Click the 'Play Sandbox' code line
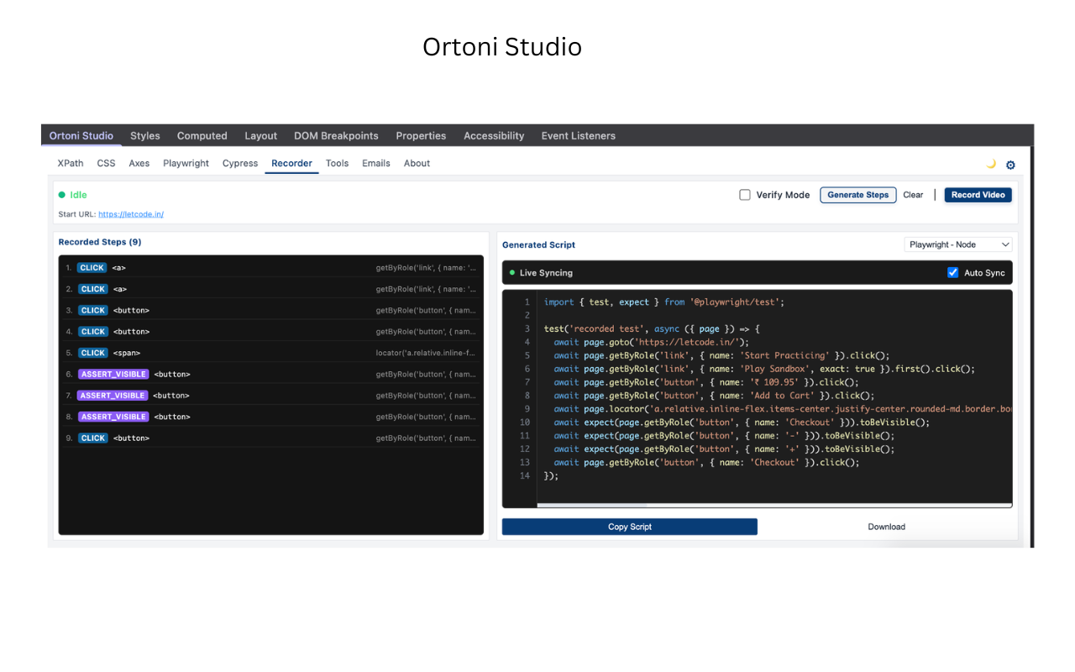 (x=764, y=369)
